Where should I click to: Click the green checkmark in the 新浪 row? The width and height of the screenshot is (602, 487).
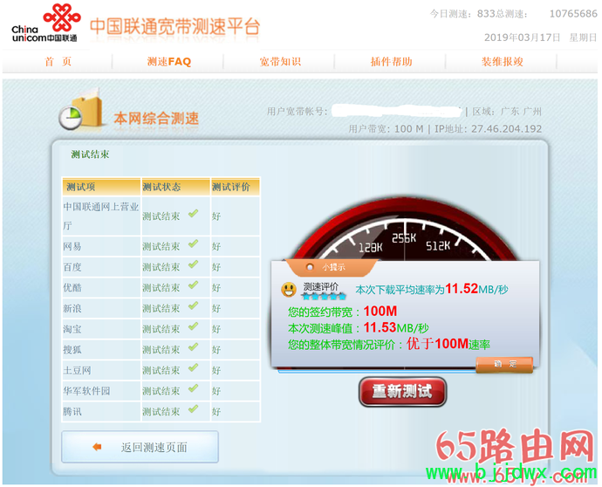point(193,305)
